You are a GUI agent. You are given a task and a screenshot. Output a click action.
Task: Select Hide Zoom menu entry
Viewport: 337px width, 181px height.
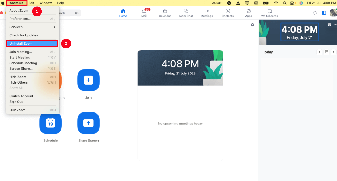pos(33,77)
